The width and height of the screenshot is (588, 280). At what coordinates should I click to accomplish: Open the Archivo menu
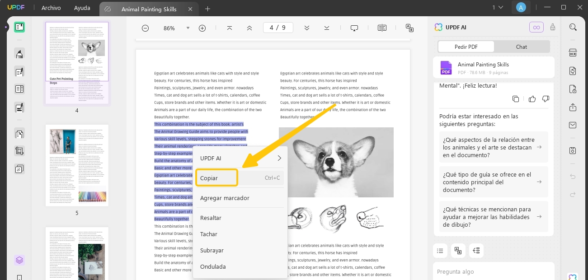(51, 8)
